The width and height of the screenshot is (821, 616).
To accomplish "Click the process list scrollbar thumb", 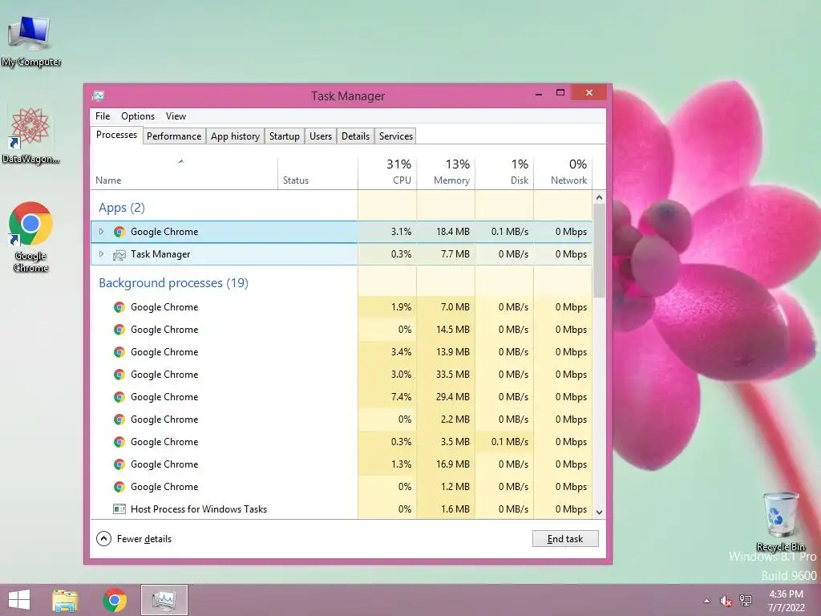I will click(x=599, y=250).
